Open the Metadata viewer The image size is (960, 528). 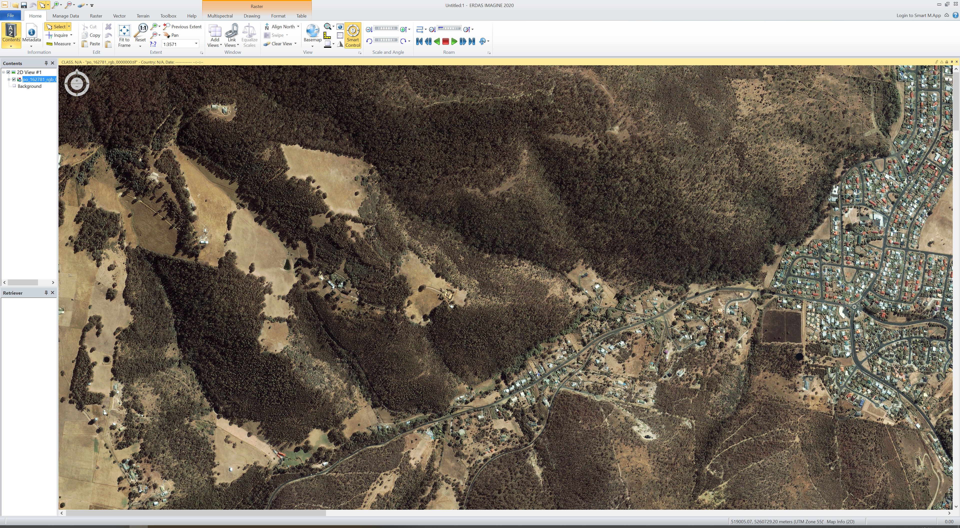coord(31,32)
